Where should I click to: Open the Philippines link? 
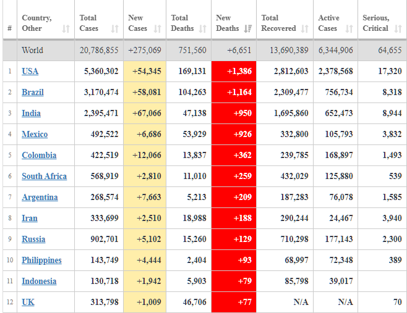coord(41,260)
